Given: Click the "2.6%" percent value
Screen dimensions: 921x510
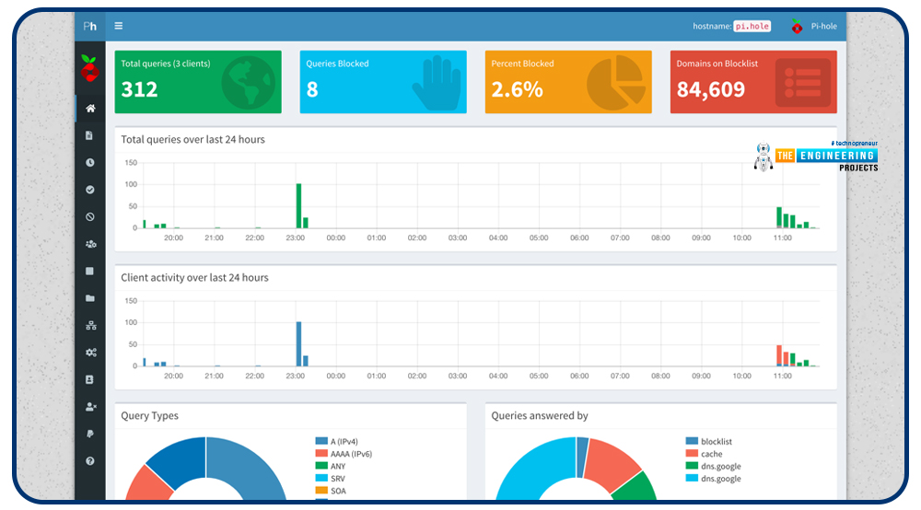Looking at the screenshot, I should click(517, 89).
